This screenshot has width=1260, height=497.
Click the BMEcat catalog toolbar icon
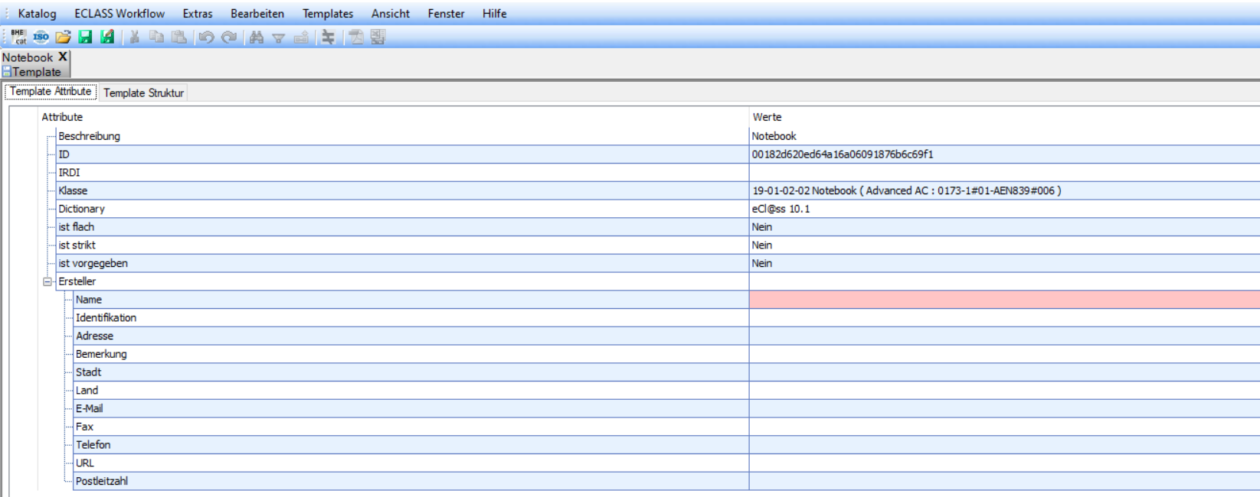coord(18,37)
